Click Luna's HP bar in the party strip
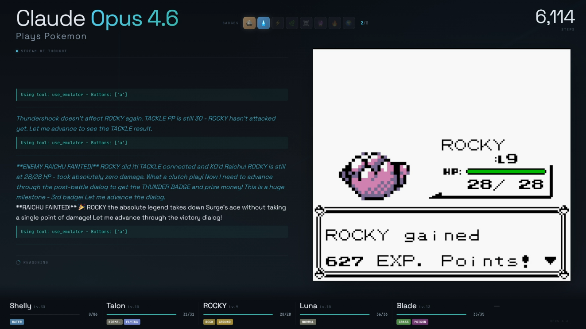The height and width of the screenshot is (329, 586). [x=334, y=314]
